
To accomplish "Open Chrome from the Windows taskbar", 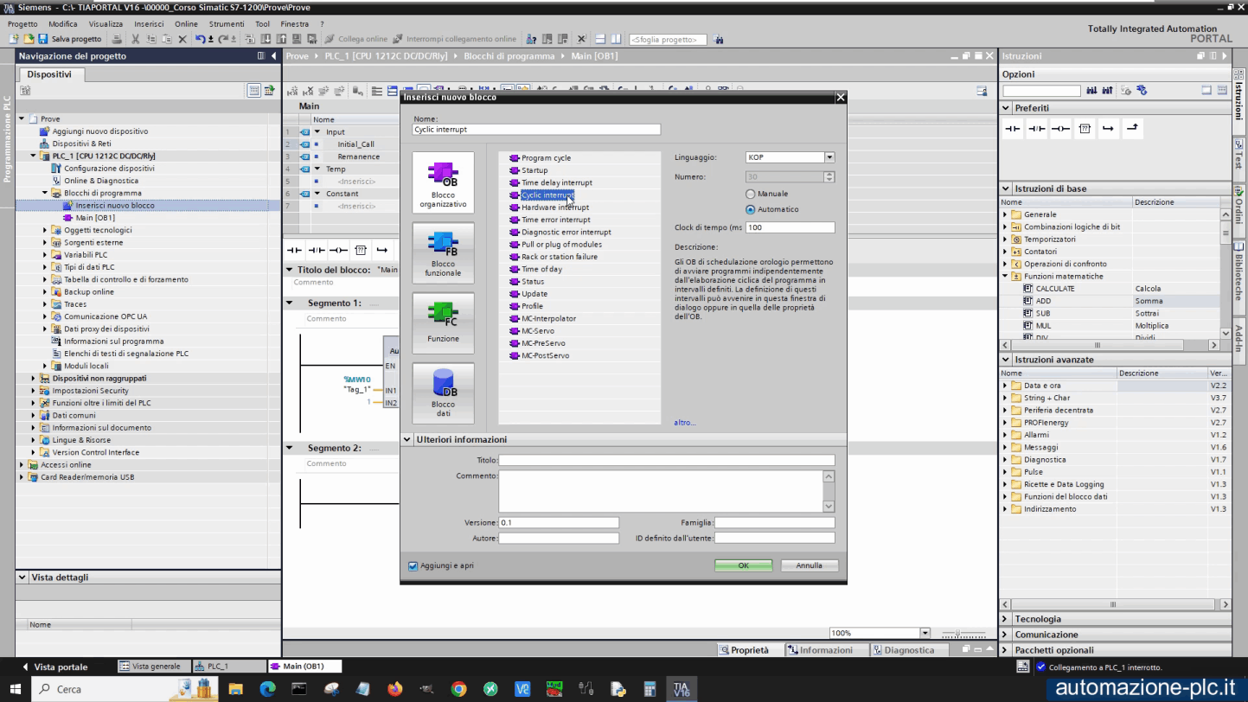I will [458, 689].
